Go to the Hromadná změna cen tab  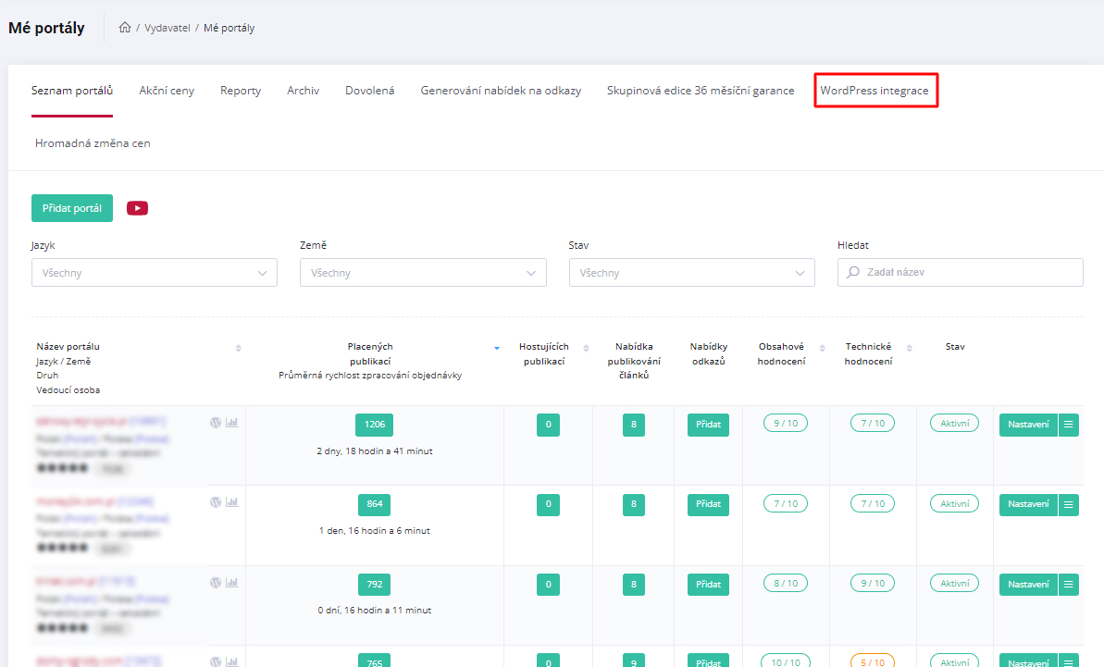(x=93, y=143)
